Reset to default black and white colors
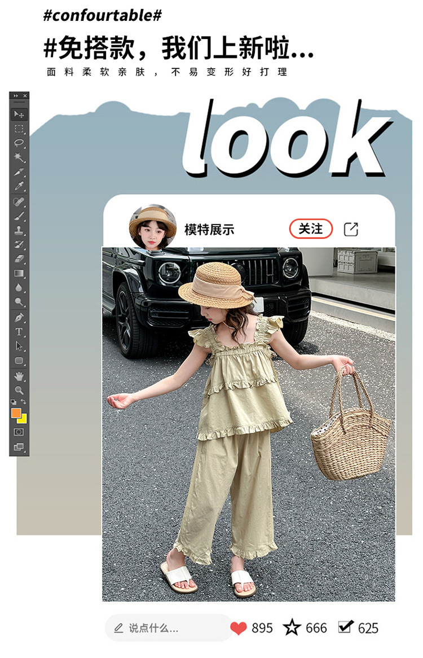The width and height of the screenshot is (423, 658). pyautogui.click(x=14, y=401)
